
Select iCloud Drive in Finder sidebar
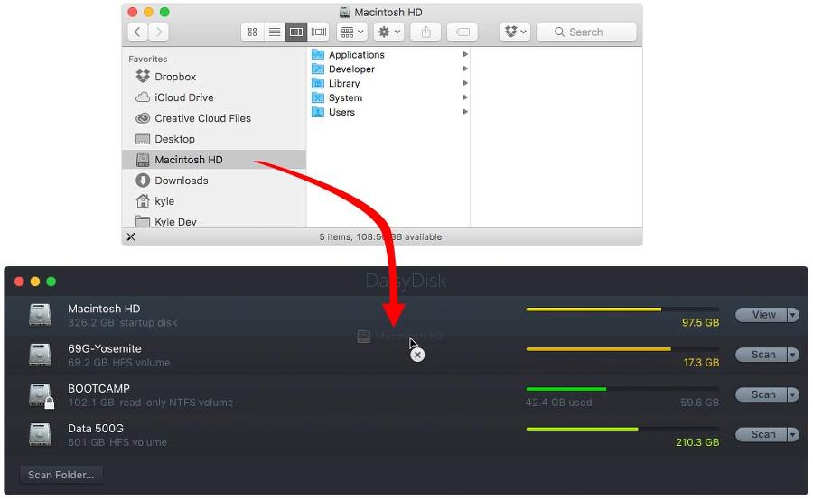(x=214, y=97)
